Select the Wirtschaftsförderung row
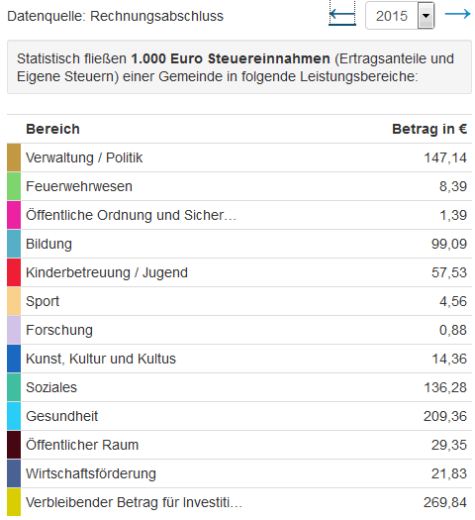Viewport: 475px width, 520px height. click(239, 473)
